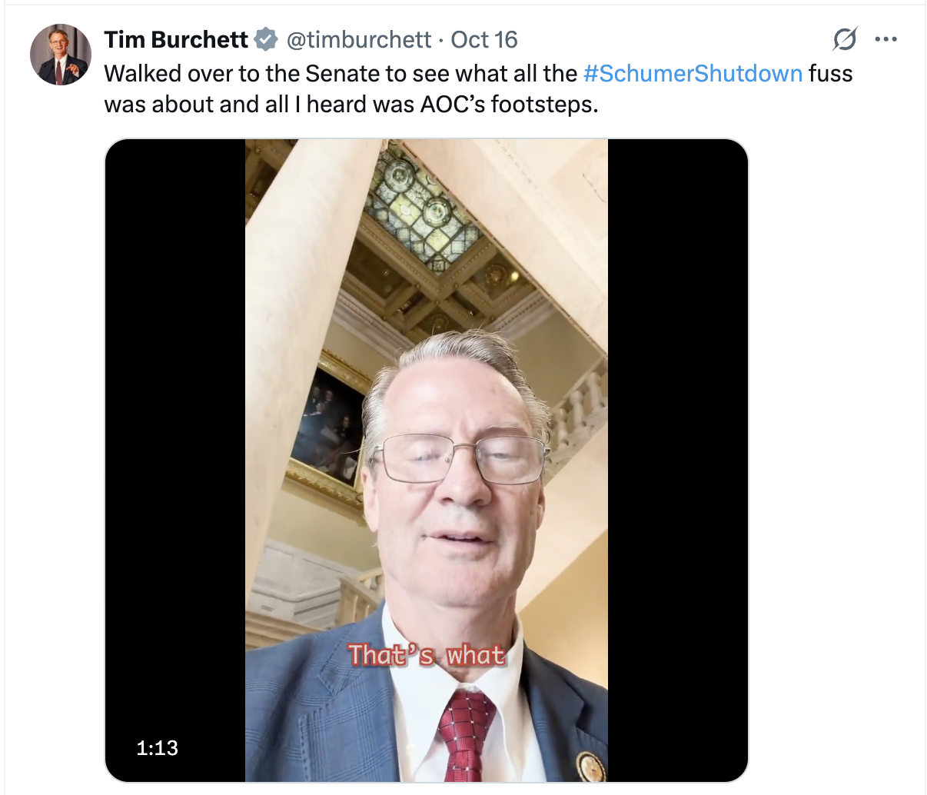This screenshot has width=927, height=795.
Task: Open the Grok explain-post icon
Action: (x=845, y=39)
